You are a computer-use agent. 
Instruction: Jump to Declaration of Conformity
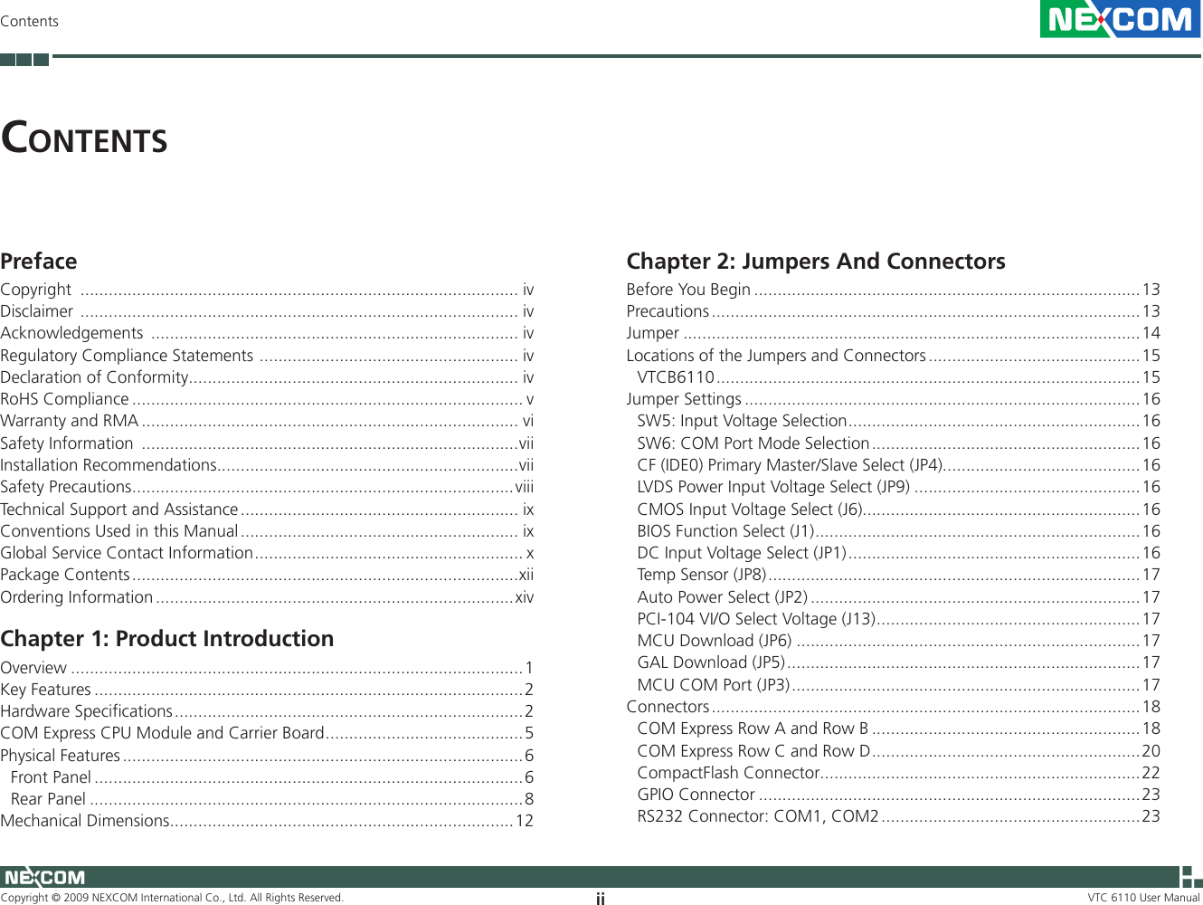click(267, 377)
